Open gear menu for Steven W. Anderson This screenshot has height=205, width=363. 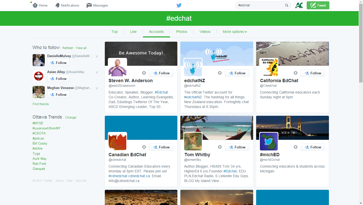(144, 73)
